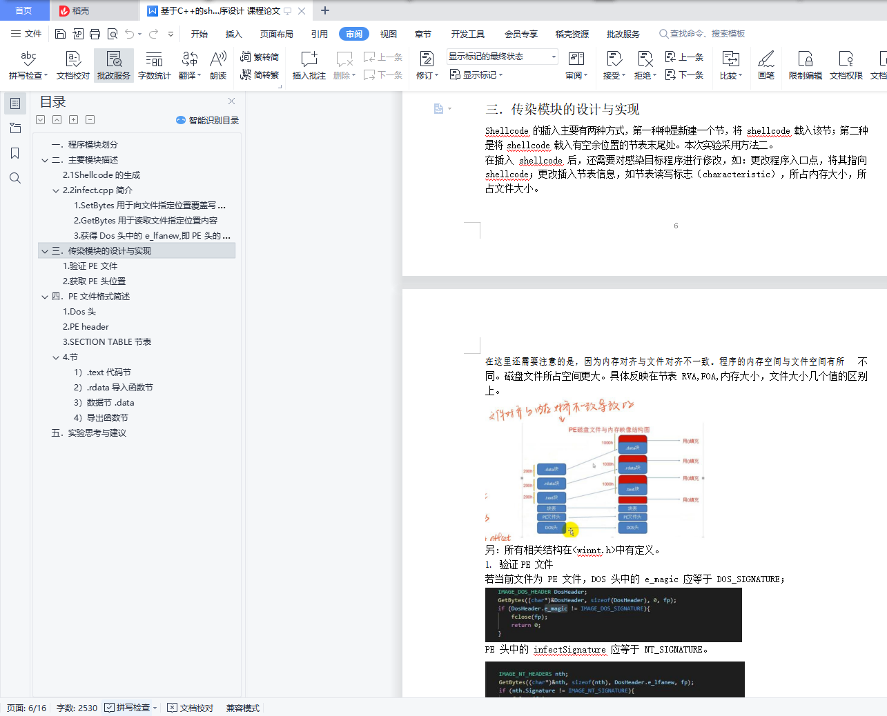Click 智能识别目录 smart TOC button
The height and width of the screenshot is (716, 887).
pyautogui.click(x=207, y=120)
